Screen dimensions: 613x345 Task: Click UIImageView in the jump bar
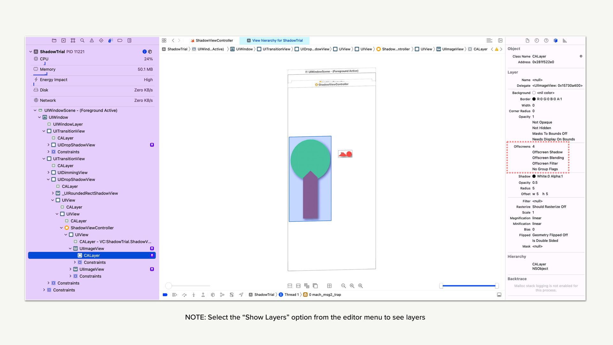pyautogui.click(x=450, y=49)
